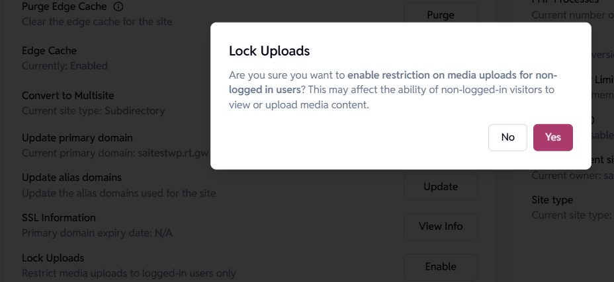
Task: Click the SSL Information setting label
Action: coord(59,218)
